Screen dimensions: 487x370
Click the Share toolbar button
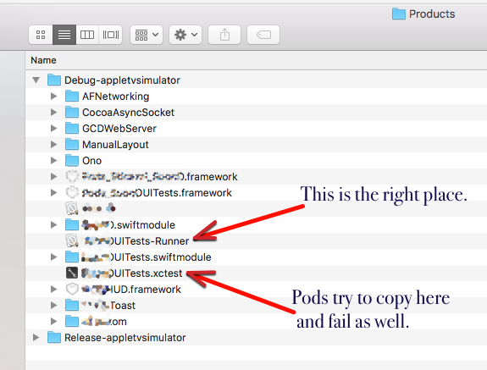click(x=224, y=35)
